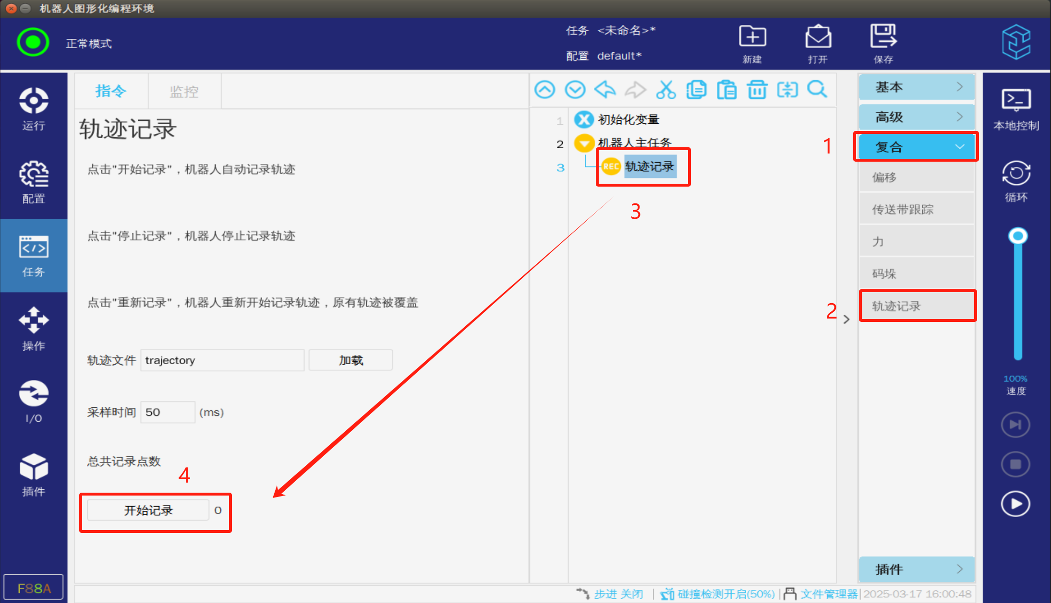Click the undo arrow icon

(605, 90)
